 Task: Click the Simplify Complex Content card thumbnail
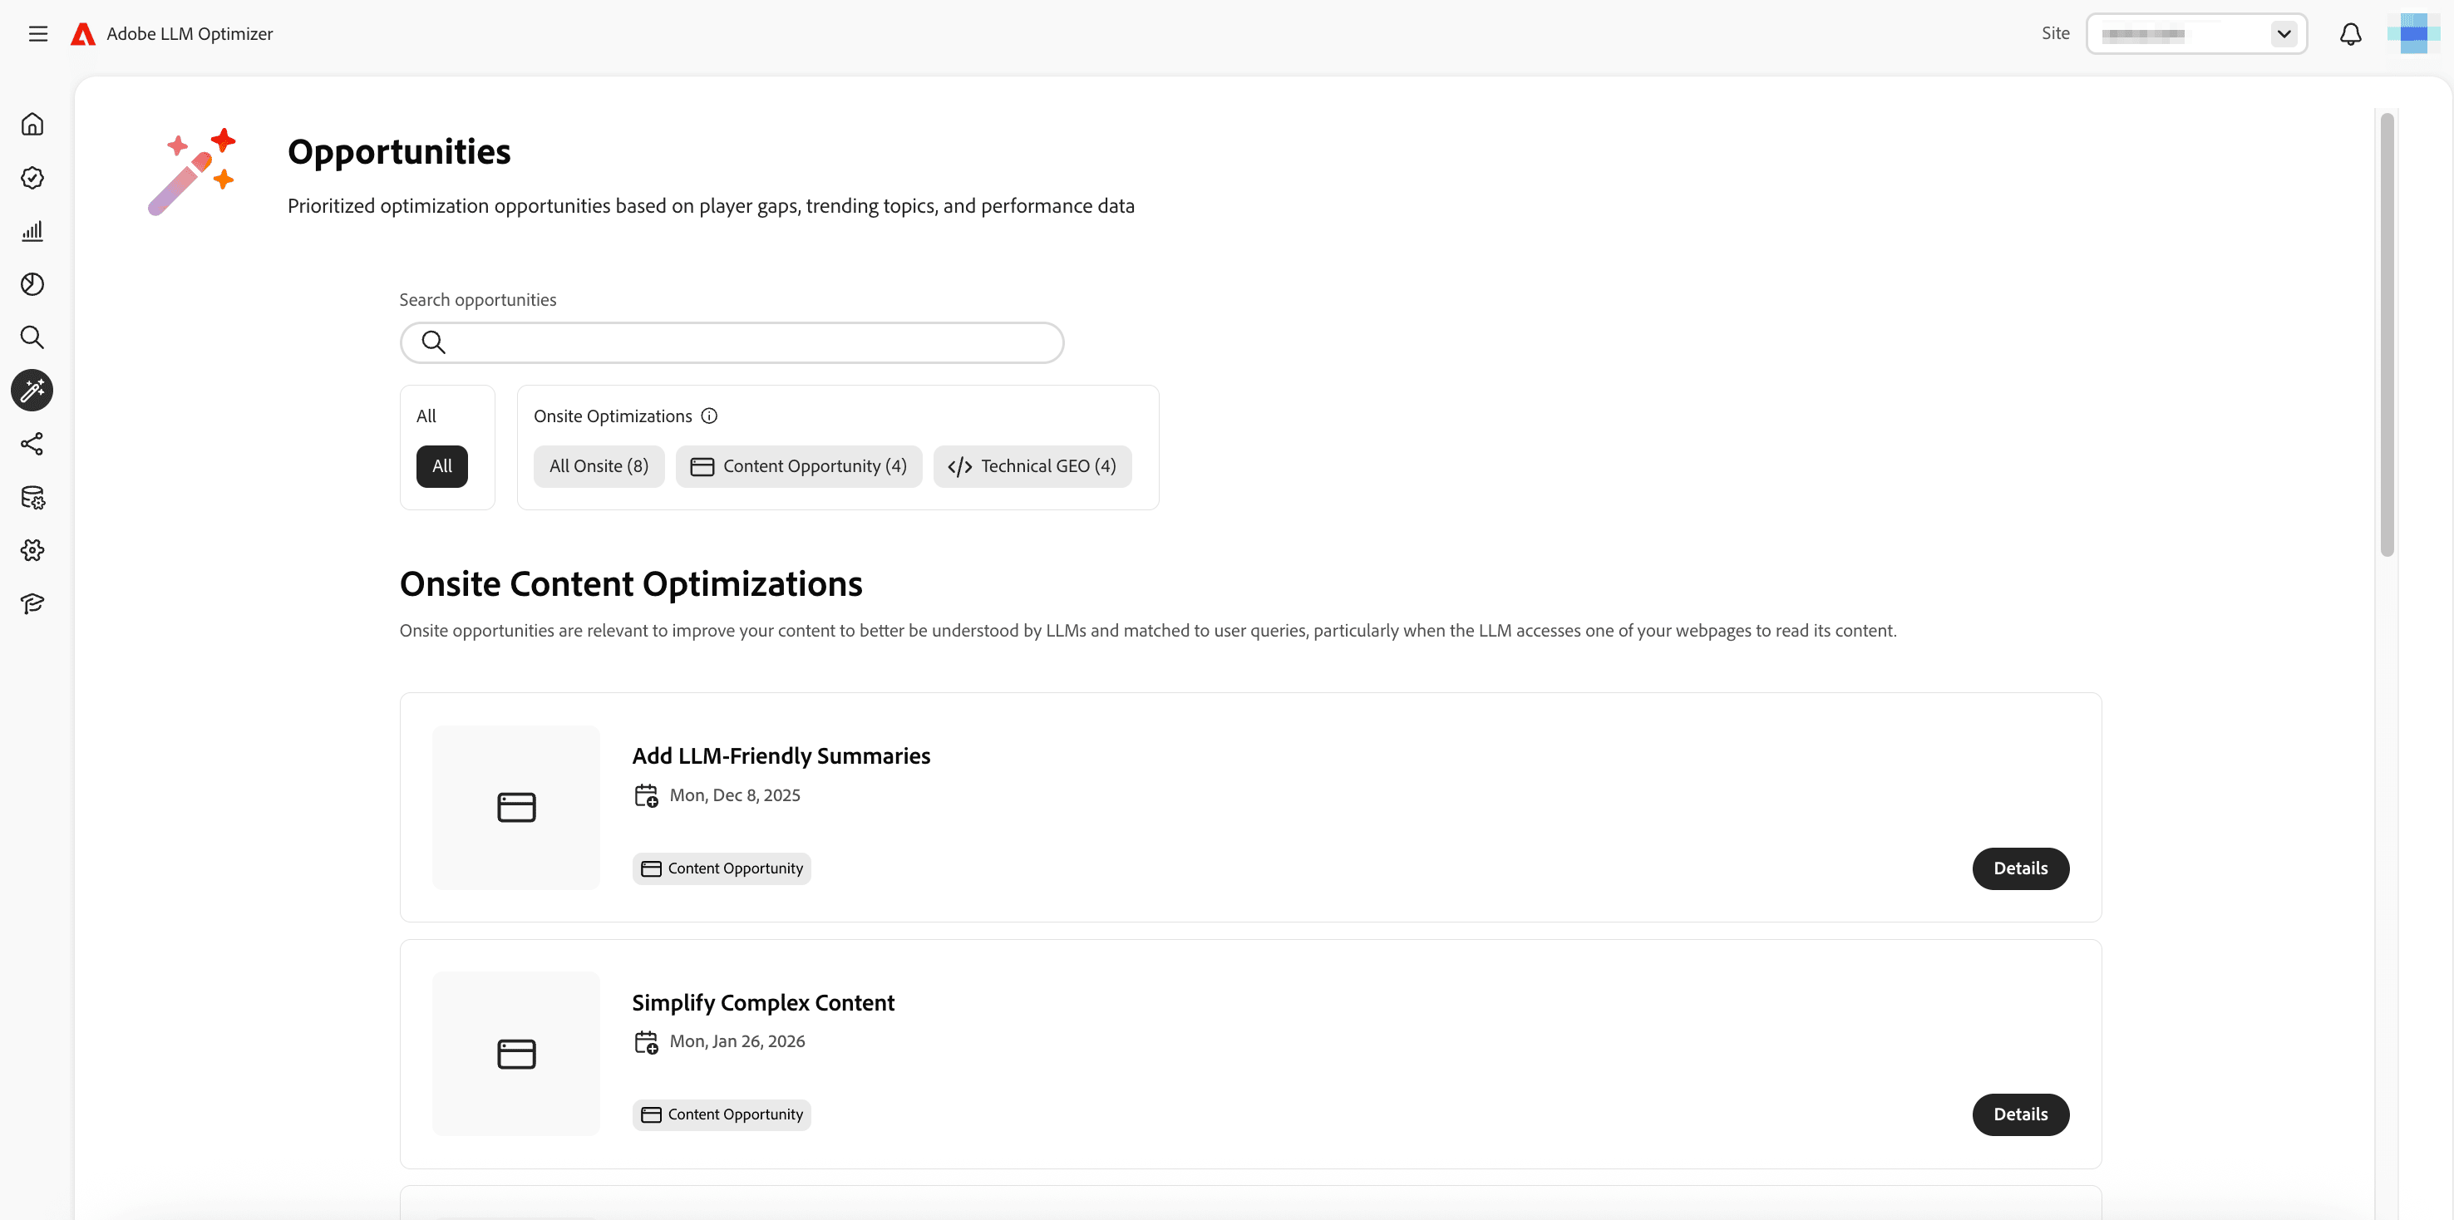click(x=516, y=1055)
